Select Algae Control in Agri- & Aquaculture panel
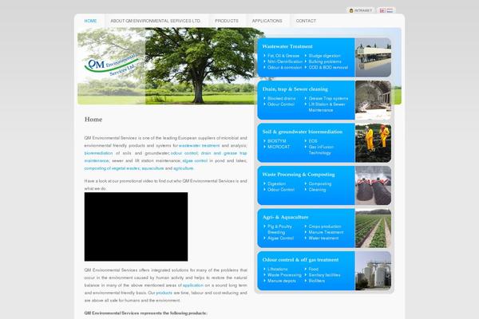 280,238
